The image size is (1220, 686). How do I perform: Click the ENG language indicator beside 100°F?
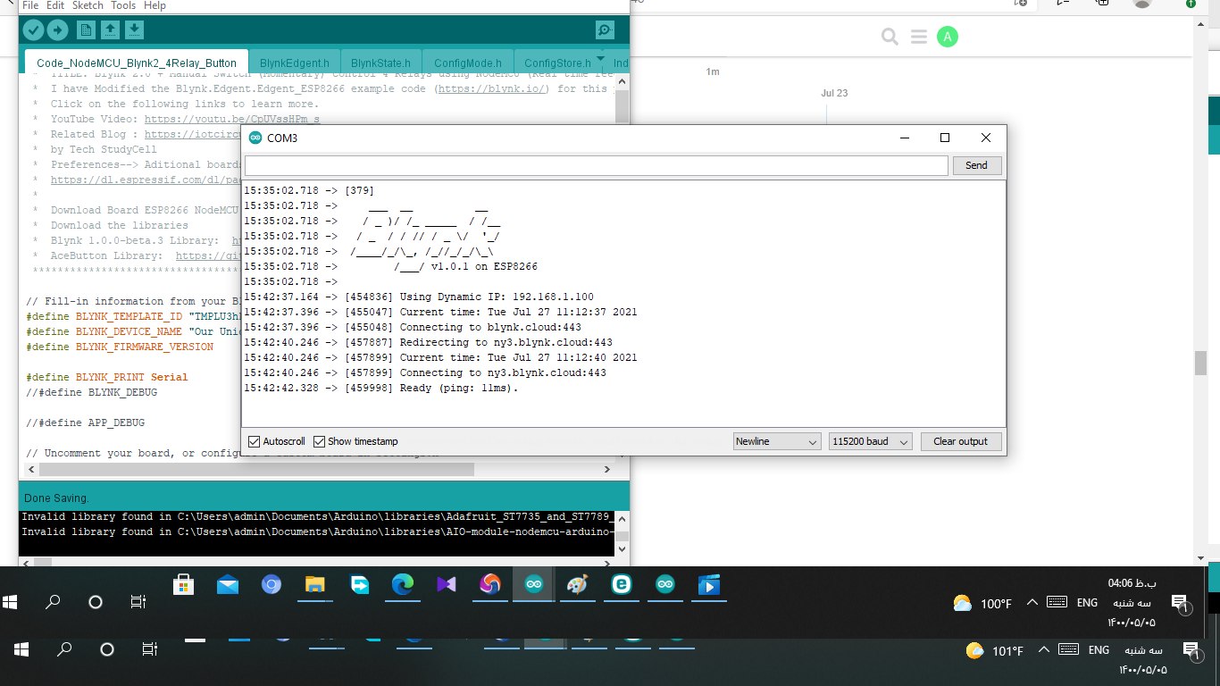click(1087, 603)
